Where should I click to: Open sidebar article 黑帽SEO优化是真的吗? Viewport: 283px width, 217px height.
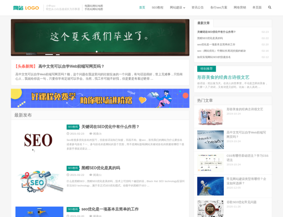210,38
